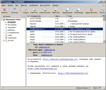Select Sergey message dated 18.07.2008
Viewport: 106px width, 90px height.
(x=65, y=37)
